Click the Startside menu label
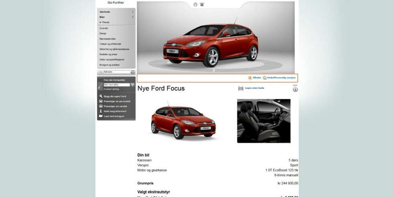Viewport: 393px width, 197px height. 105,12
